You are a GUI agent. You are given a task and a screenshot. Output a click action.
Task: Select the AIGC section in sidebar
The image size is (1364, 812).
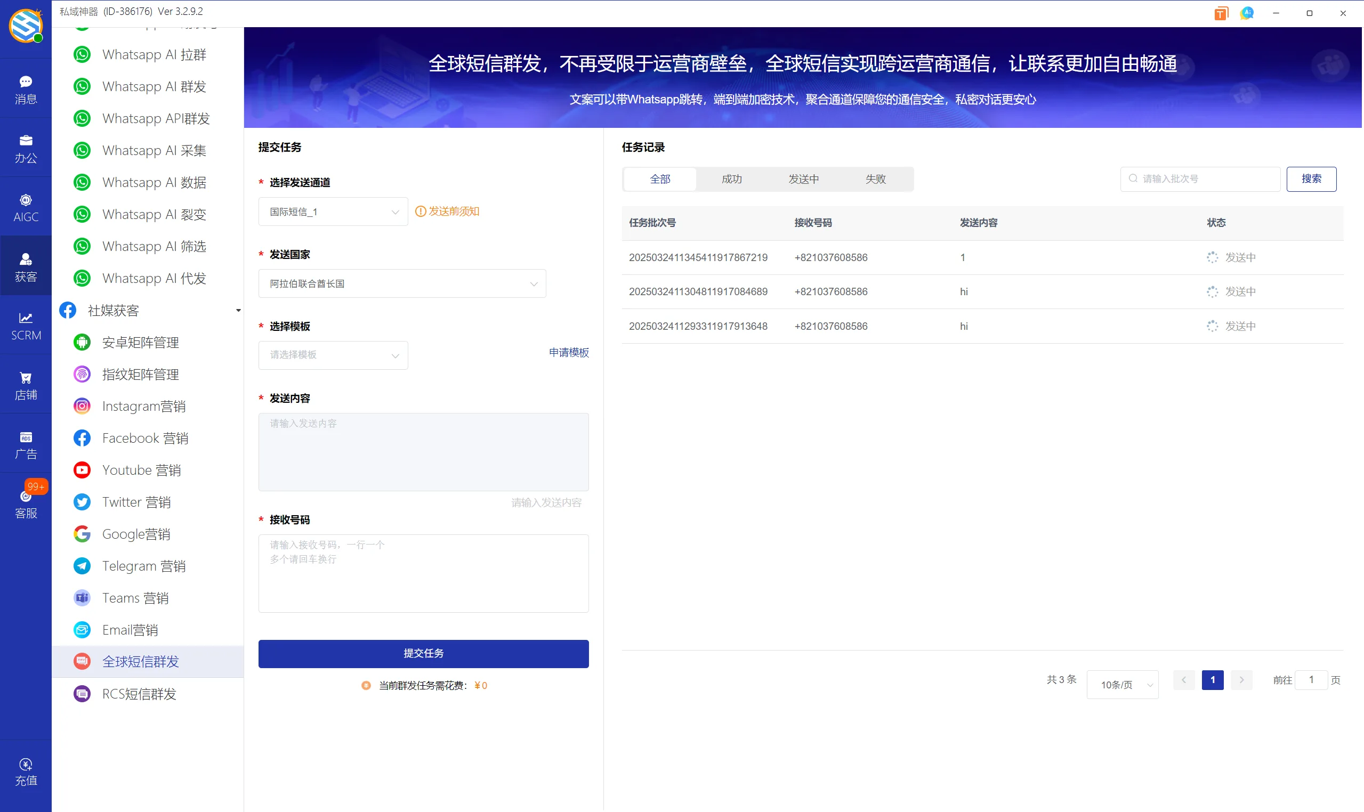26,206
